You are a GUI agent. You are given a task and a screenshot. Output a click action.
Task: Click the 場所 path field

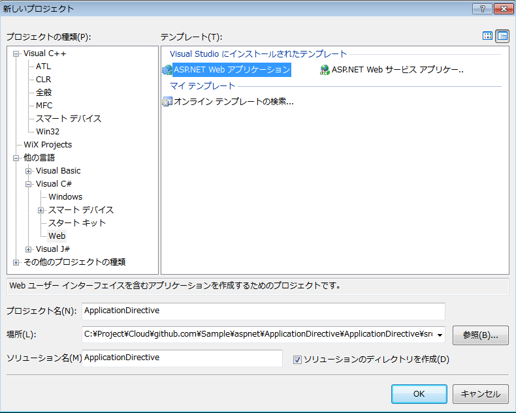[x=263, y=335]
